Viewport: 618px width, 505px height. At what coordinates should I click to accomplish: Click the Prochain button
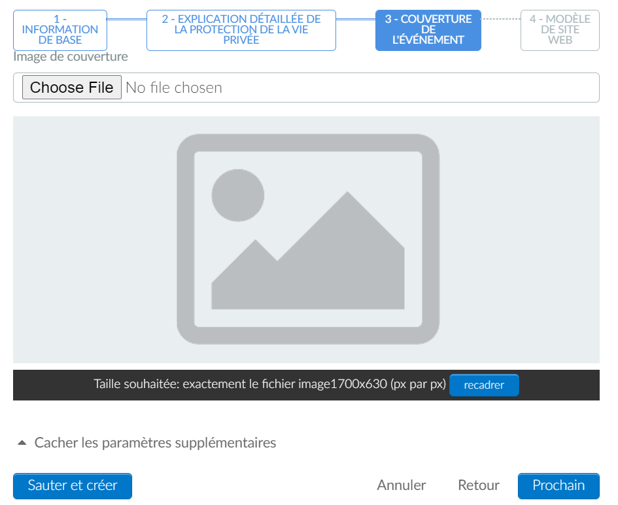(x=558, y=485)
